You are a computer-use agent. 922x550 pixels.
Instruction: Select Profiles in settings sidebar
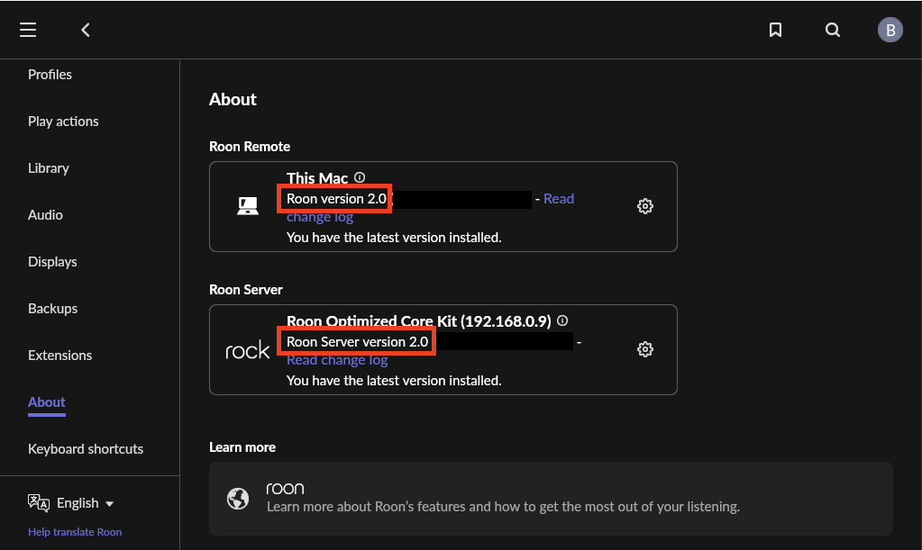[50, 75]
